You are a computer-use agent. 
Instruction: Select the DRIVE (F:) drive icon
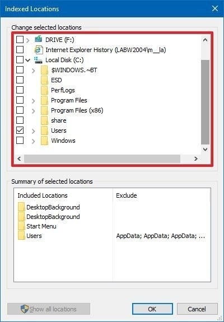(38, 39)
